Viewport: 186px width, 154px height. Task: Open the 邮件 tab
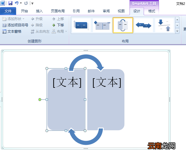tap(91, 11)
